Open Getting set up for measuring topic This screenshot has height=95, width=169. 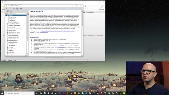(x=15, y=29)
